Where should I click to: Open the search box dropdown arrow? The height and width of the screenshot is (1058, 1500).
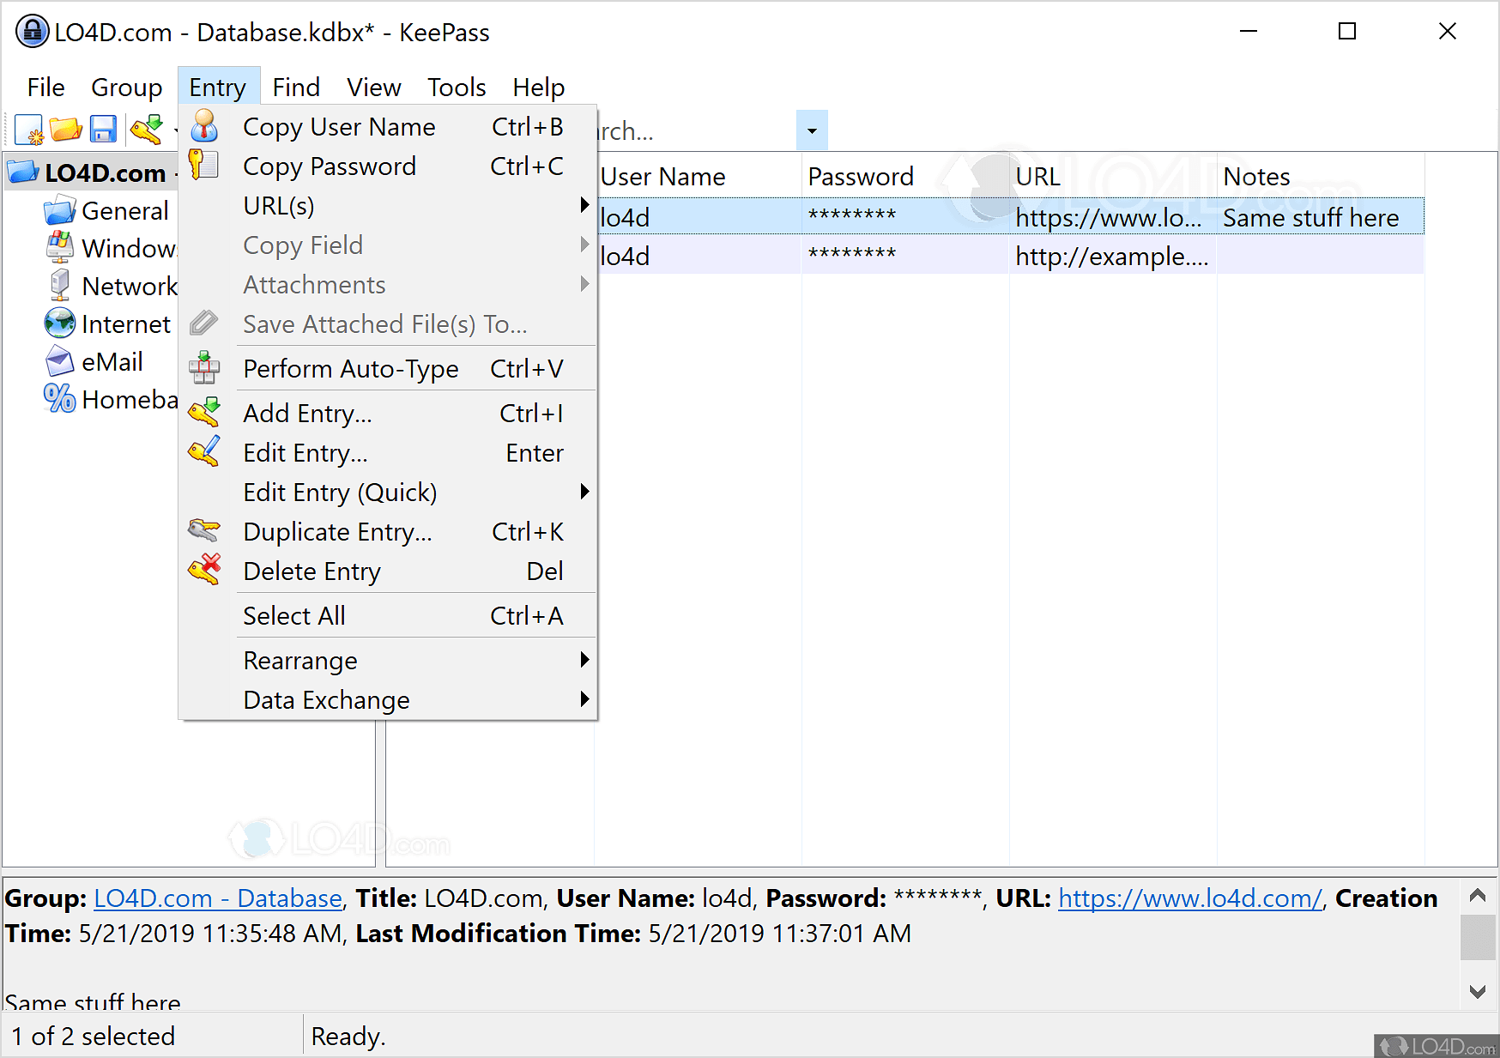point(812,131)
